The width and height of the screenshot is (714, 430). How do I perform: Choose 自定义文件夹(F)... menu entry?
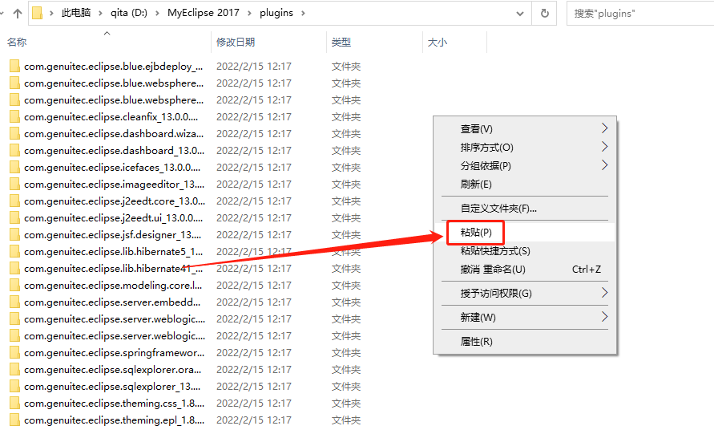525,209
